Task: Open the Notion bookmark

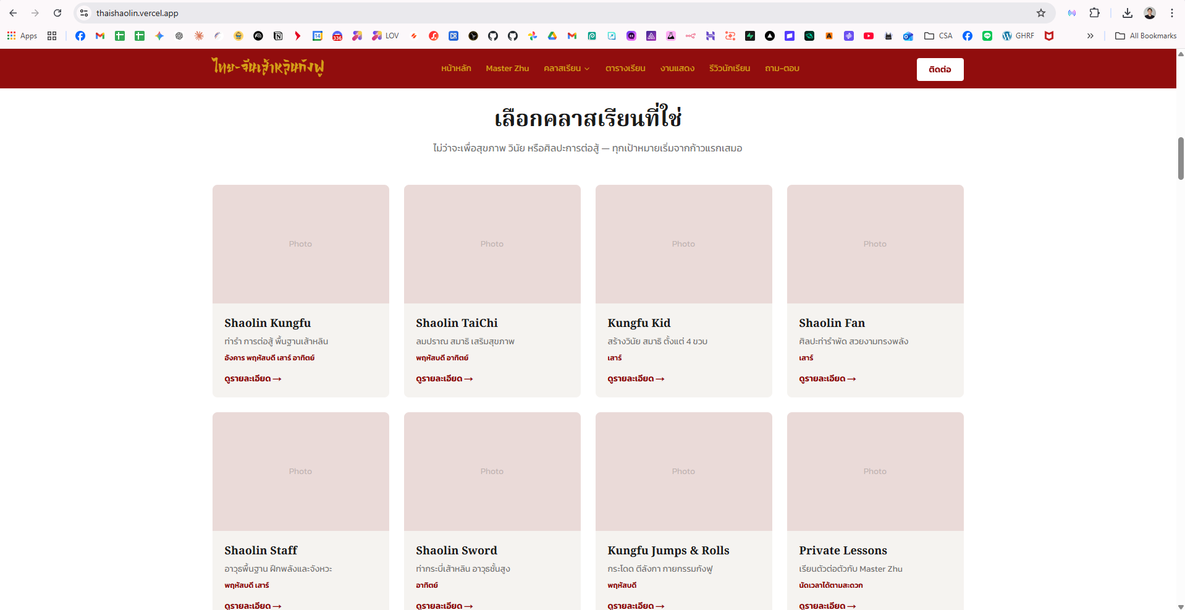Action: click(x=278, y=36)
